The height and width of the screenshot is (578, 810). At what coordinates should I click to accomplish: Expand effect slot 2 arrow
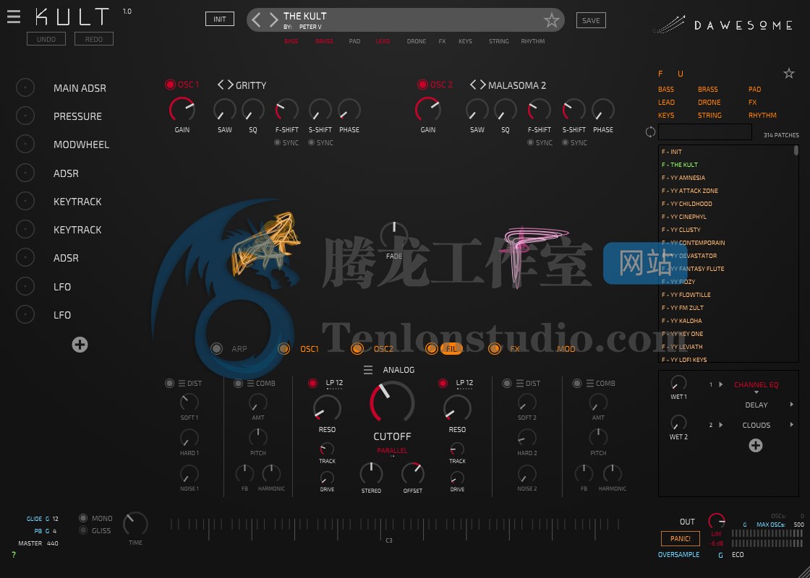[x=721, y=426]
